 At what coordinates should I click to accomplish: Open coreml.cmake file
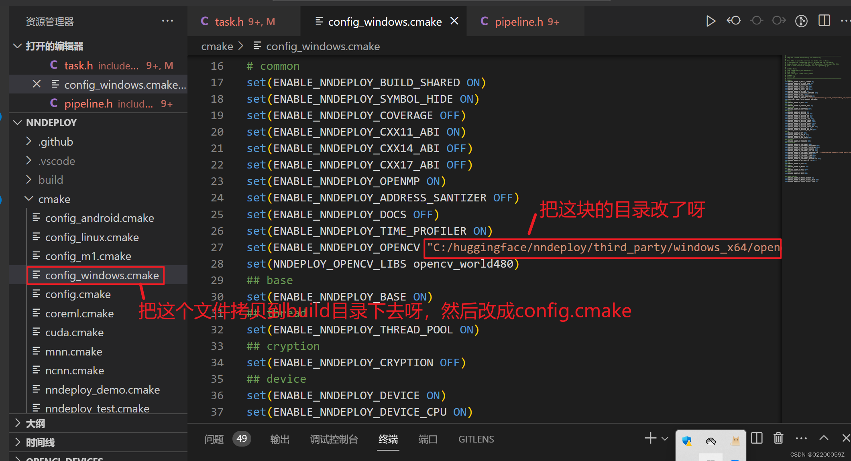(79, 313)
